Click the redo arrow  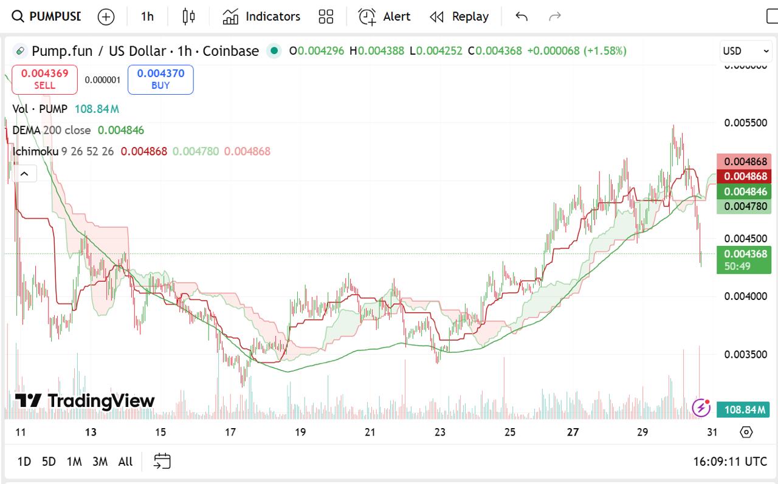pos(554,16)
